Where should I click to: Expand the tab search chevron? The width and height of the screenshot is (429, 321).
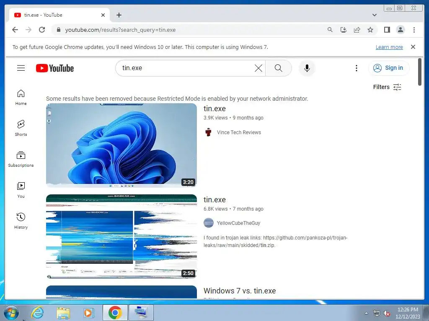point(374,15)
